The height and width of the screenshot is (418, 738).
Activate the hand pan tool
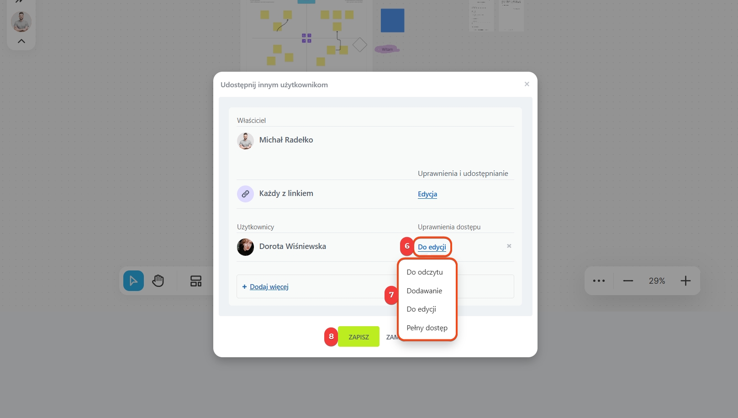(158, 280)
